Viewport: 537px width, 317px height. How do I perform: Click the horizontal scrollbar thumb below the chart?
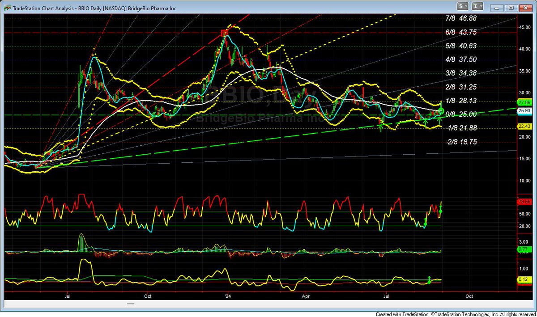[x=131, y=304]
